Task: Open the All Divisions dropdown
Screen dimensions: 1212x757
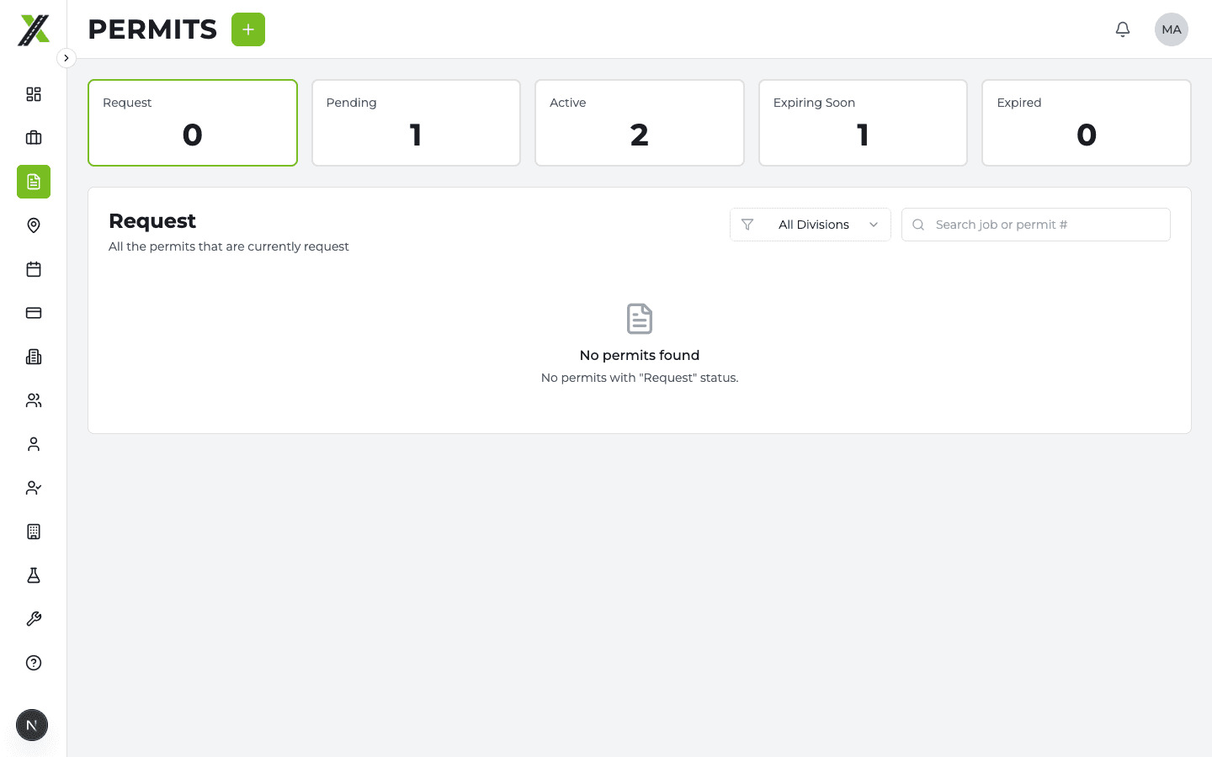Action: (x=811, y=225)
